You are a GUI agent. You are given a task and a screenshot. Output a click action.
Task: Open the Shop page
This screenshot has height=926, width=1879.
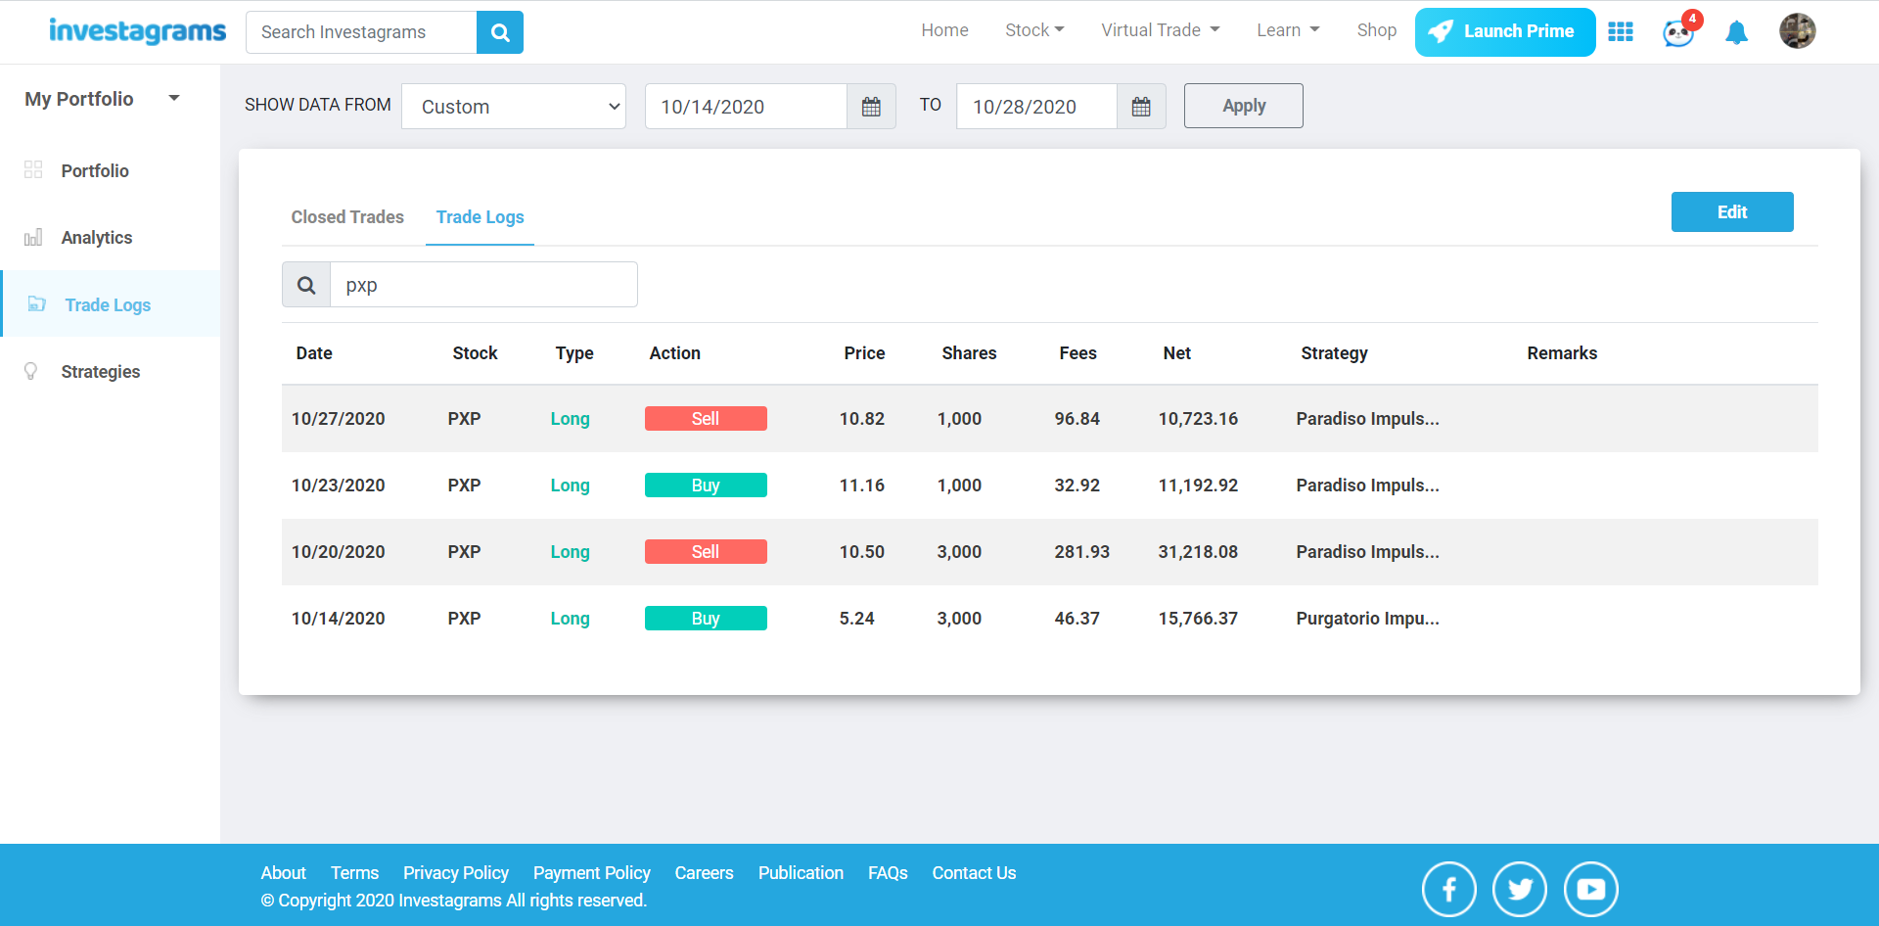pyautogui.click(x=1376, y=30)
